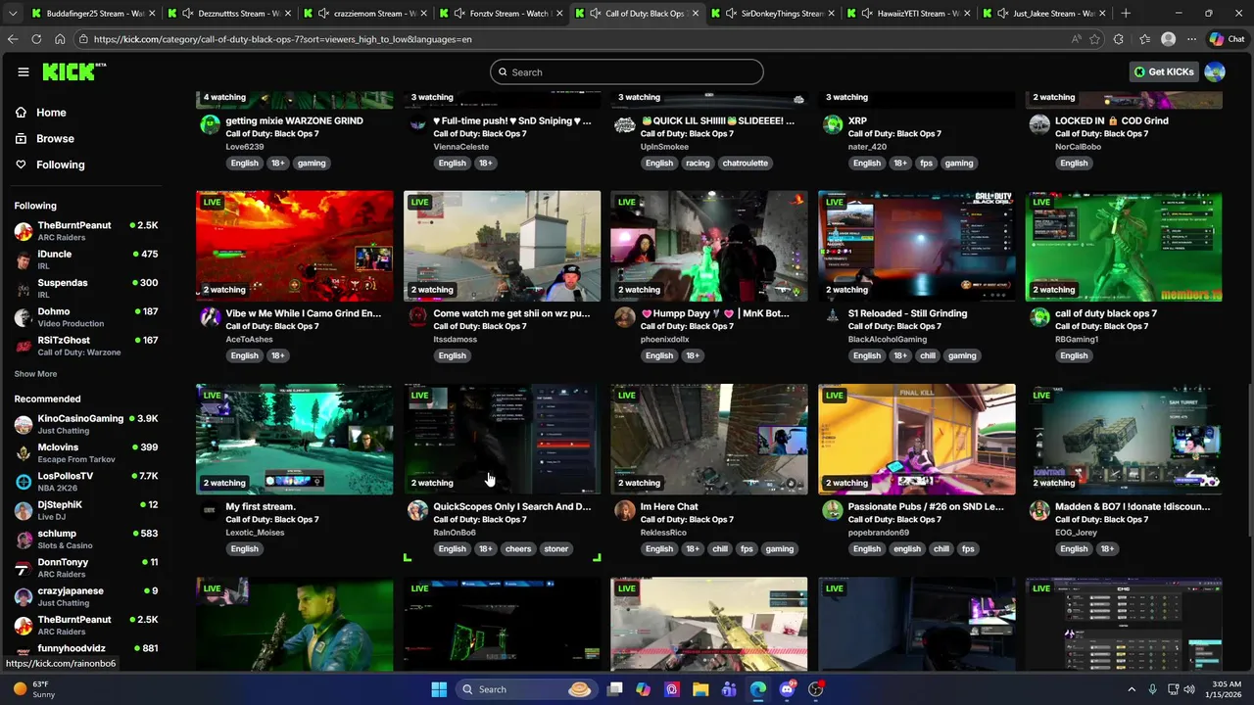This screenshot has height=705, width=1254.
Task: Open Come watch me get shii stream thumbnail
Action: pos(503,246)
